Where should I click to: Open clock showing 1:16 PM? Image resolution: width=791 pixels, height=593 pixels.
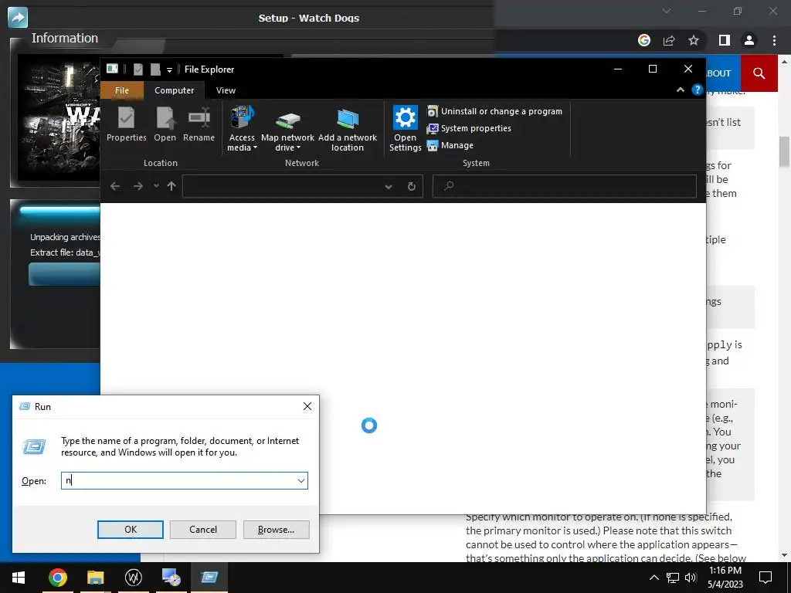coord(725,578)
